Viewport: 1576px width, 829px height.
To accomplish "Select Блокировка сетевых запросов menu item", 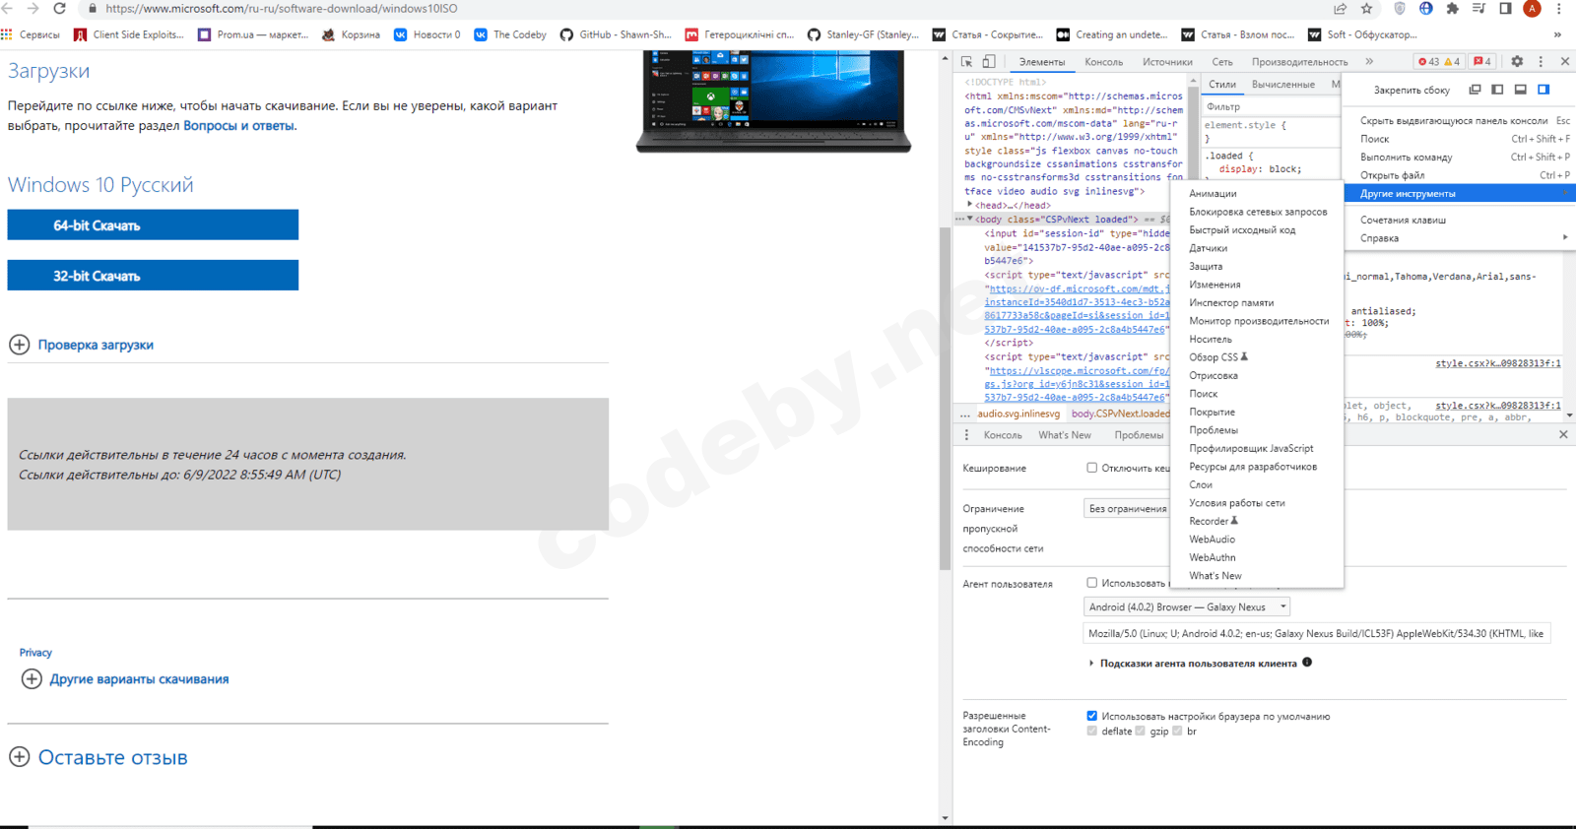I will pos(1258,212).
